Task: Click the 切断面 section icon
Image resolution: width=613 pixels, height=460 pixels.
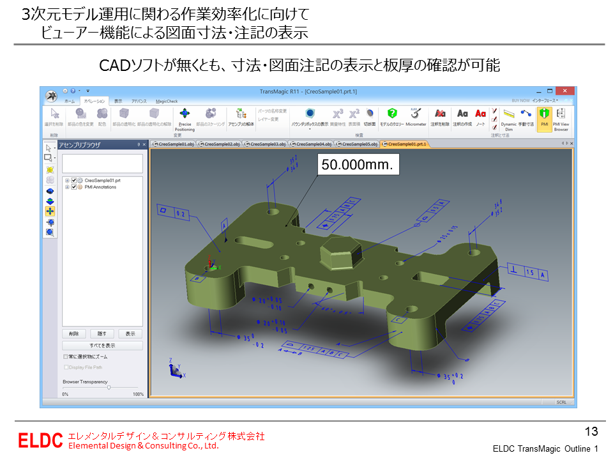Action: [370, 114]
